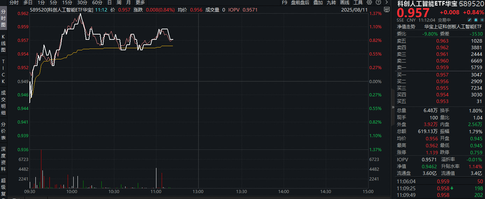Toggle pre/post market display (盘前盘后)

pyautogui.click(x=300, y=2)
